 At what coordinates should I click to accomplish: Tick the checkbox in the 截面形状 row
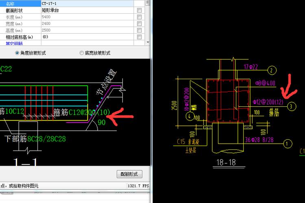pos(139,11)
